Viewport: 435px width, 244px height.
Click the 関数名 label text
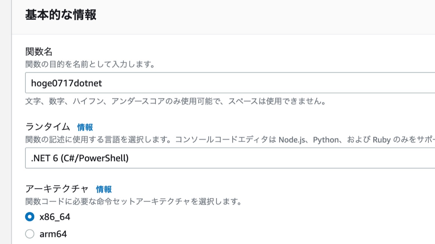point(36,51)
